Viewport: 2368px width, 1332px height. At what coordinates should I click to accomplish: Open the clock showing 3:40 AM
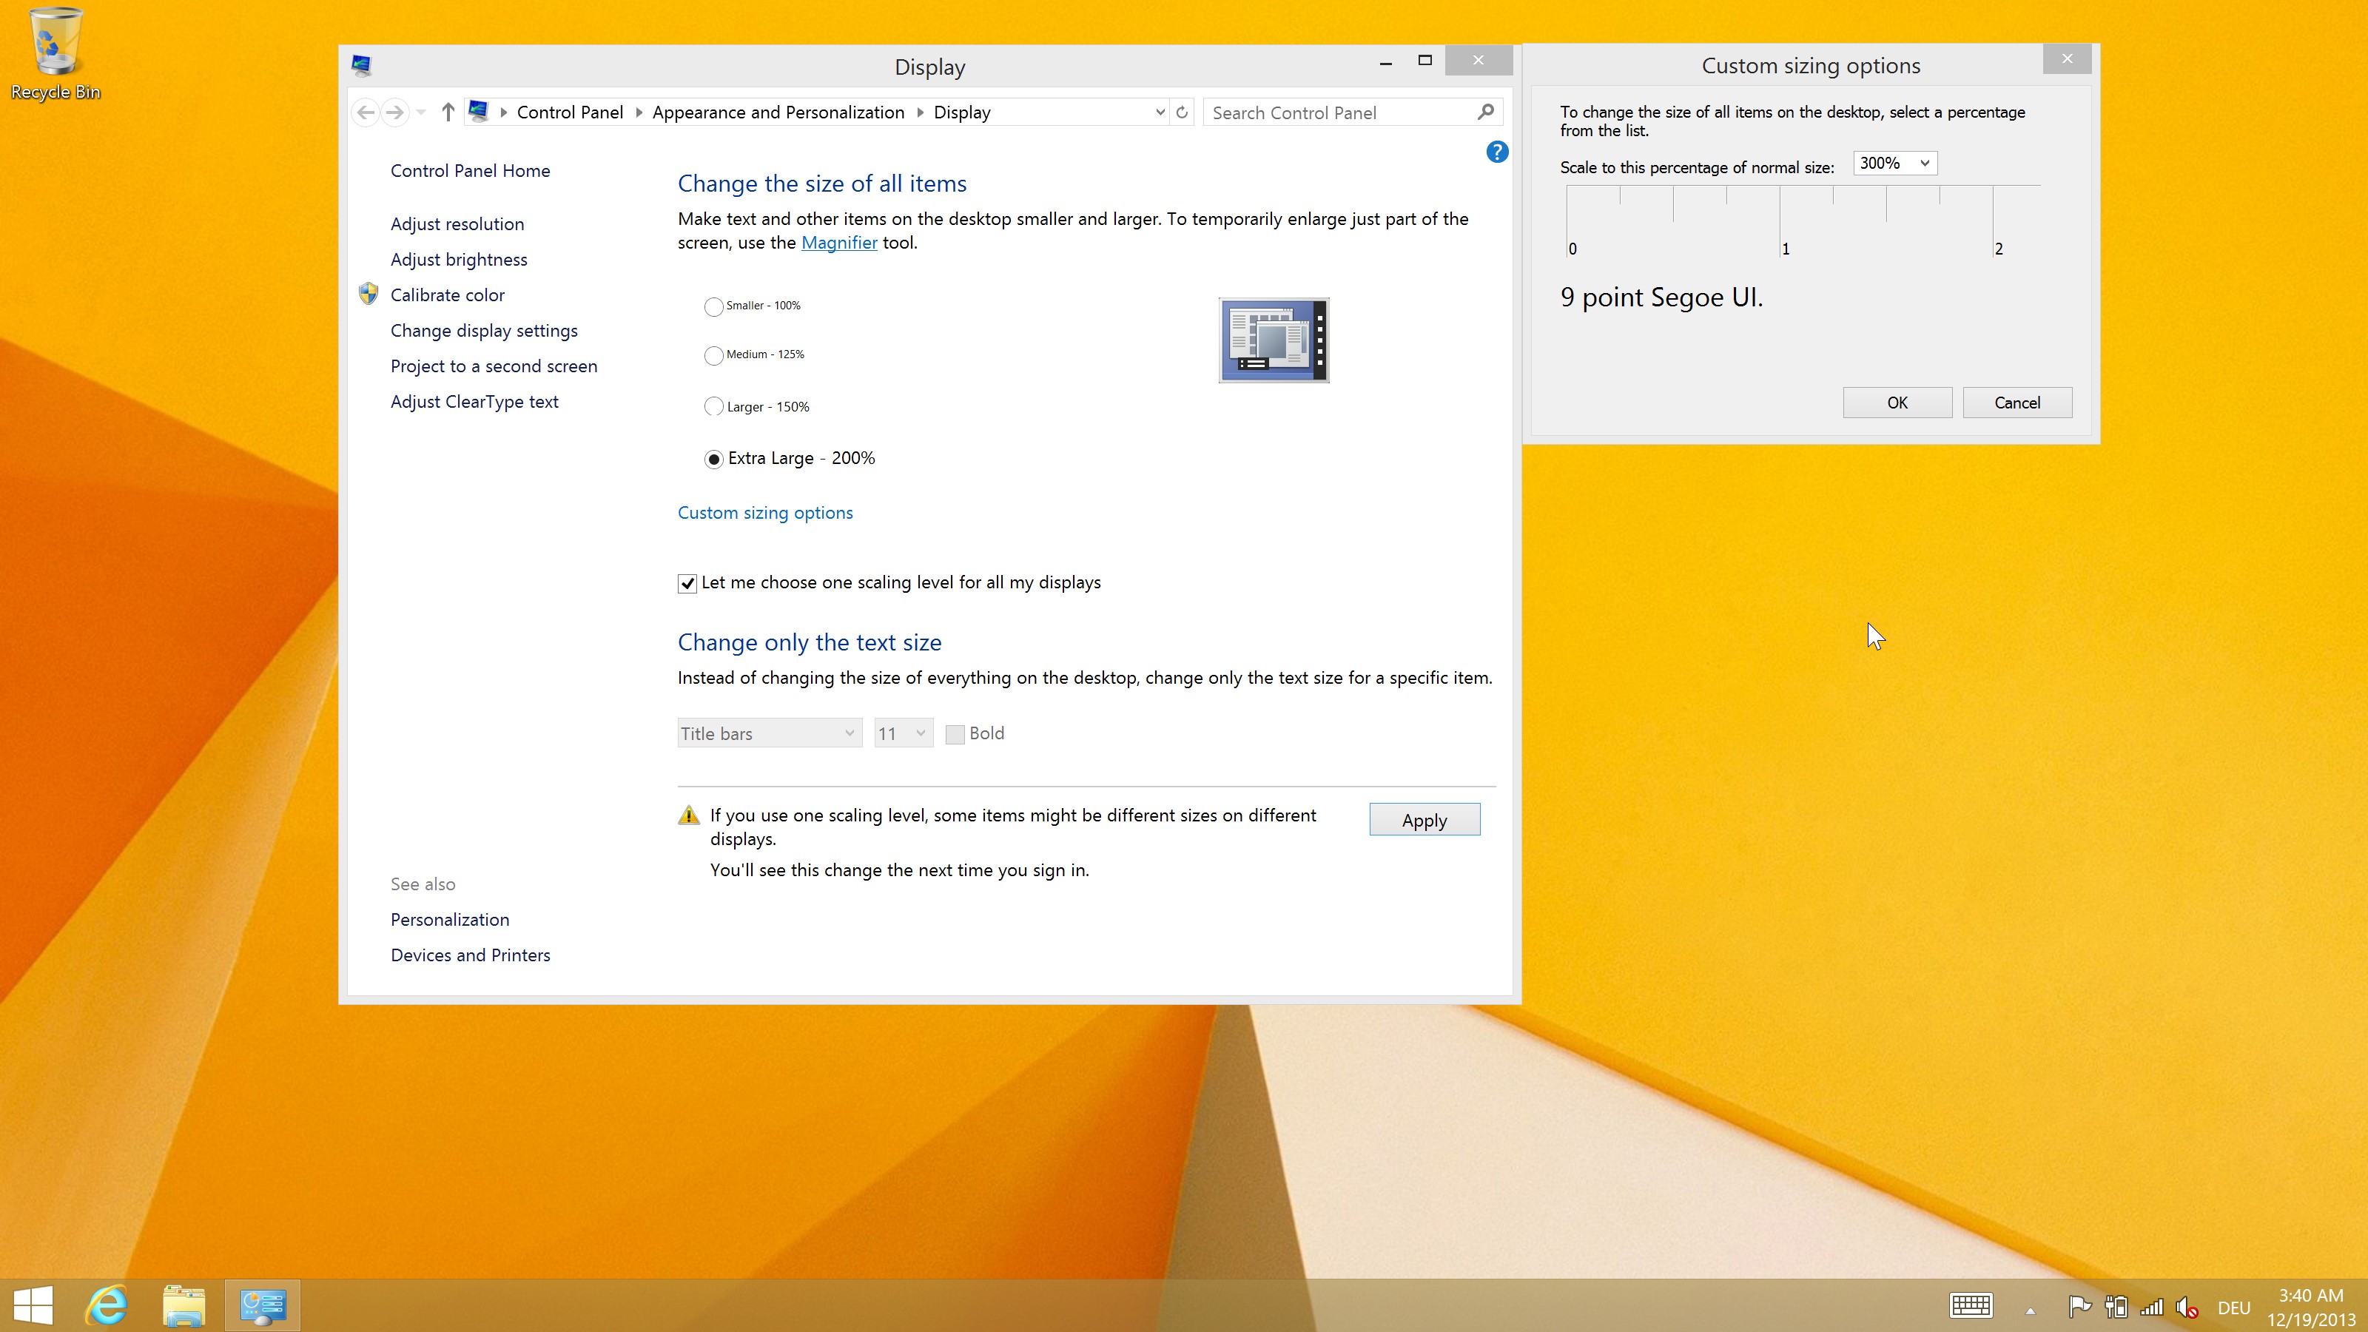[x=2311, y=1307]
